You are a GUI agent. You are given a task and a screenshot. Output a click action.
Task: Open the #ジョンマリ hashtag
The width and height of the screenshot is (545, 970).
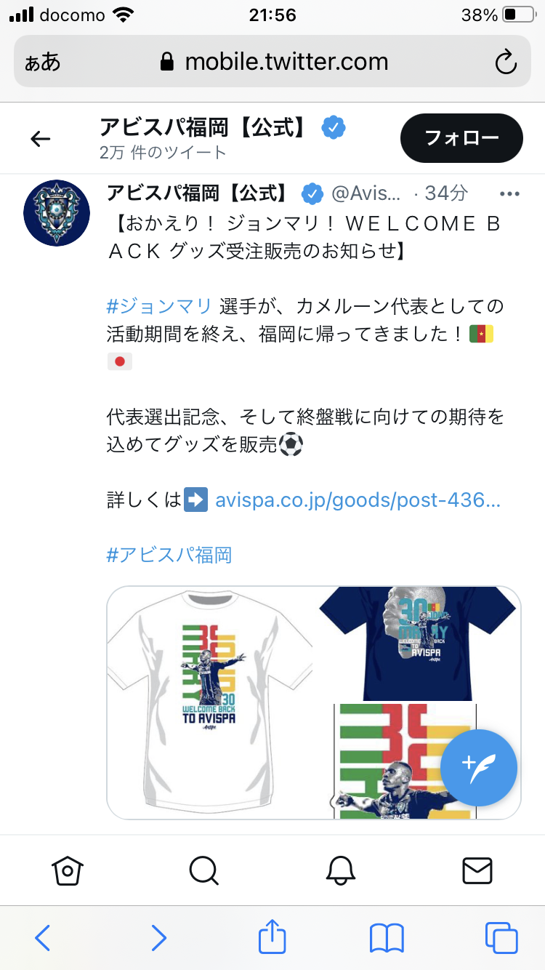(x=159, y=305)
